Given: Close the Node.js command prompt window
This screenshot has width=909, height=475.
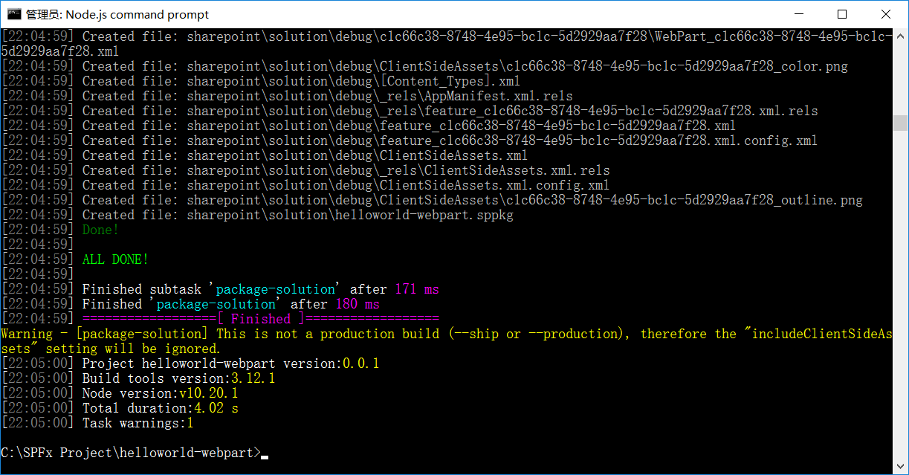Looking at the screenshot, I should [x=885, y=14].
